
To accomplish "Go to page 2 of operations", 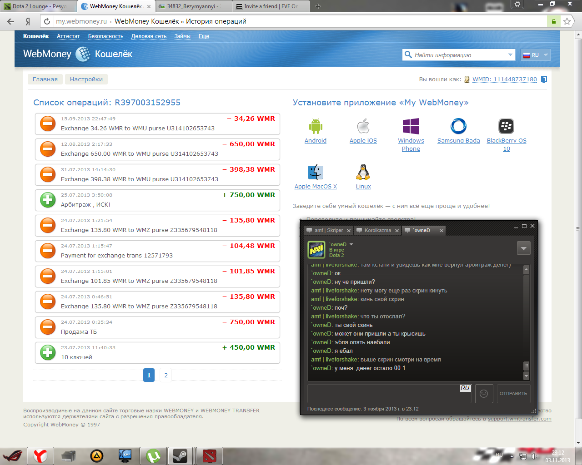I will coord(166,376).
